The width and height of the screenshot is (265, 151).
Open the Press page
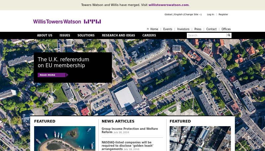pyautogui.click(x=198, y=29)
